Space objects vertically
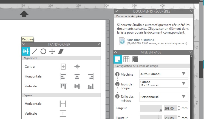The image size is (204, 119). point(63,114)
